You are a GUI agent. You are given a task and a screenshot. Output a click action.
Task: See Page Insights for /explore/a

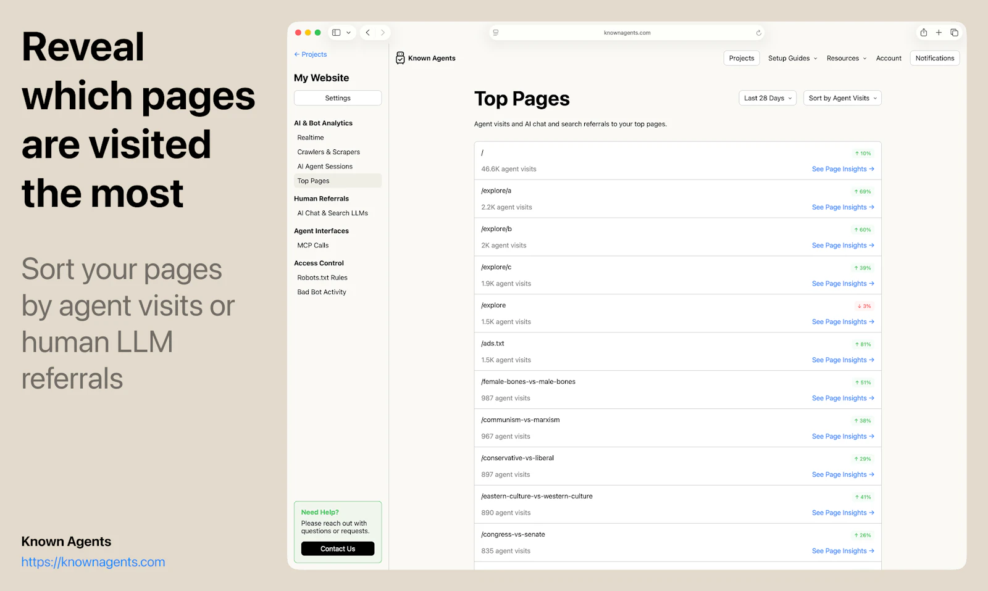[x=843, y=207]
